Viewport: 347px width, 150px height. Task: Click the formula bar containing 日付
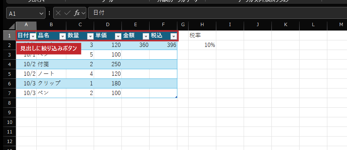point(217,13)
